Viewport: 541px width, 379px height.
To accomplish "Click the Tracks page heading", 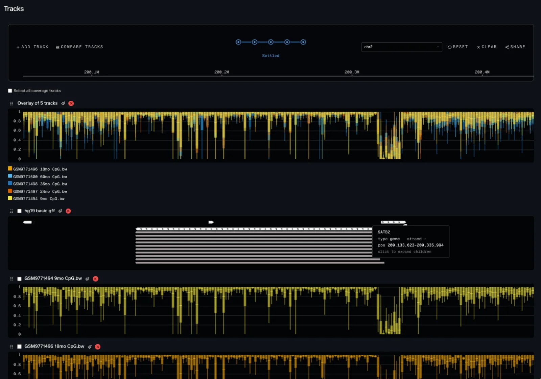I will tap(14, 9).
